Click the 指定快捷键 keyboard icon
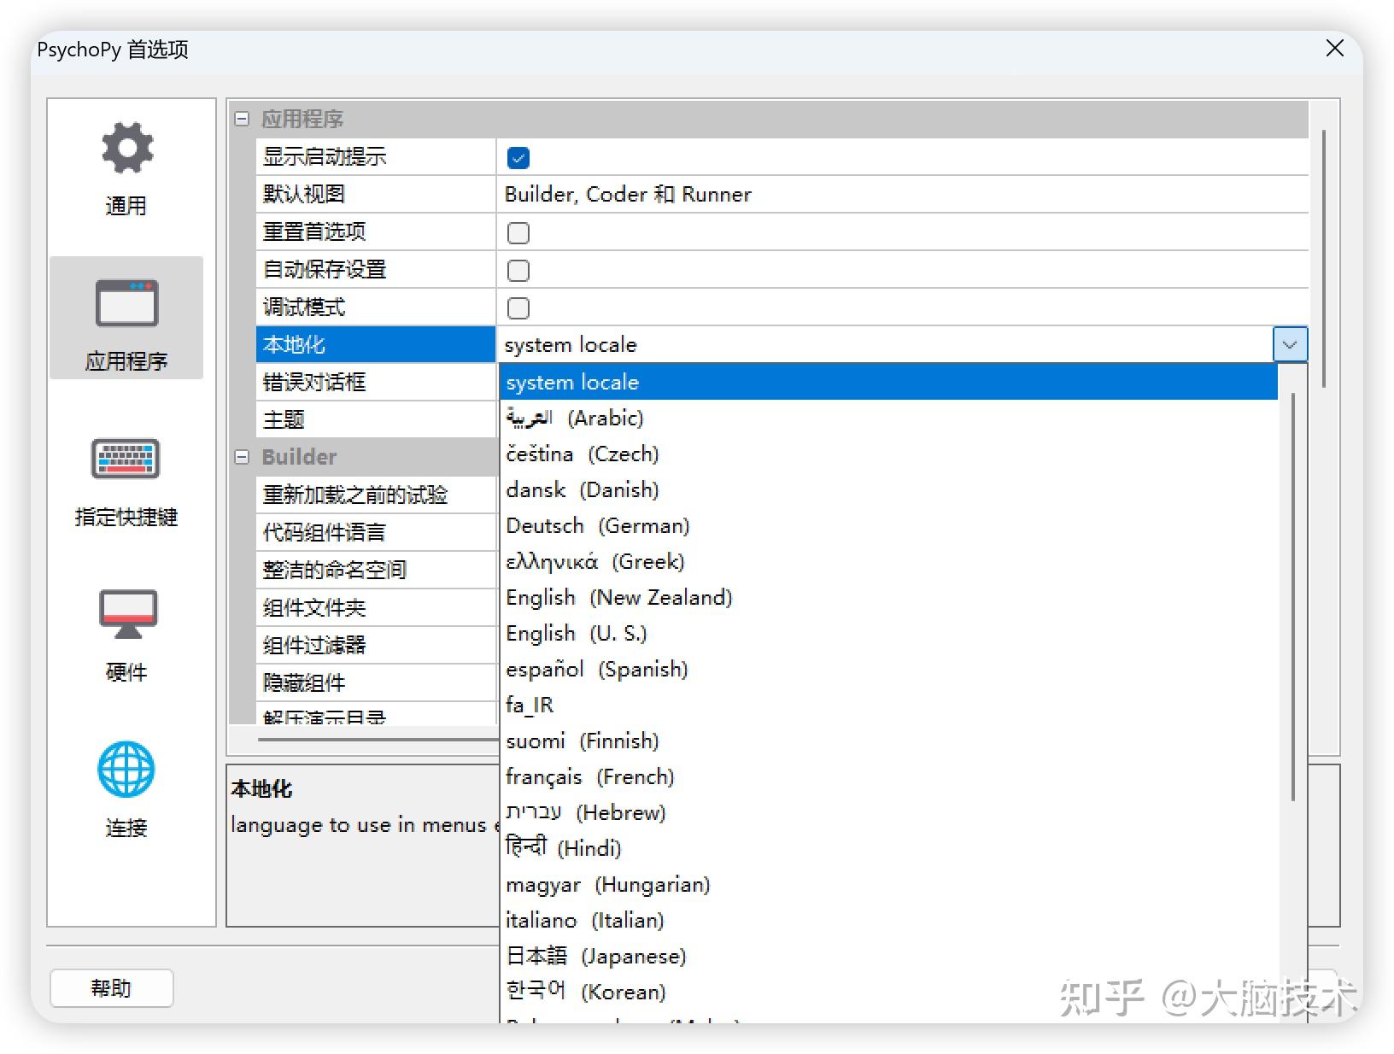This screenshot has height=1054, width=1394. [126, 460]
